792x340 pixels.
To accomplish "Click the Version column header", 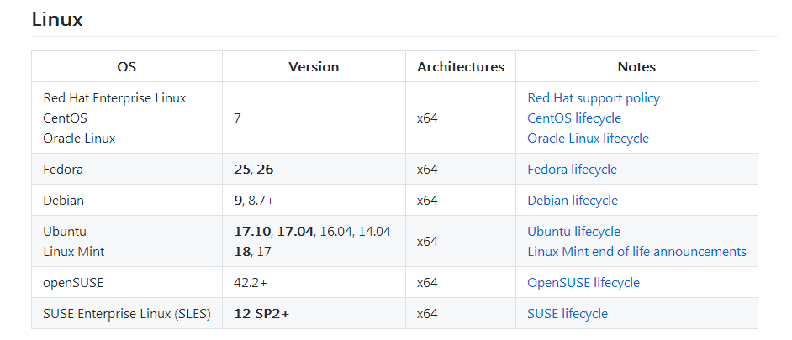I will [314, 66].
